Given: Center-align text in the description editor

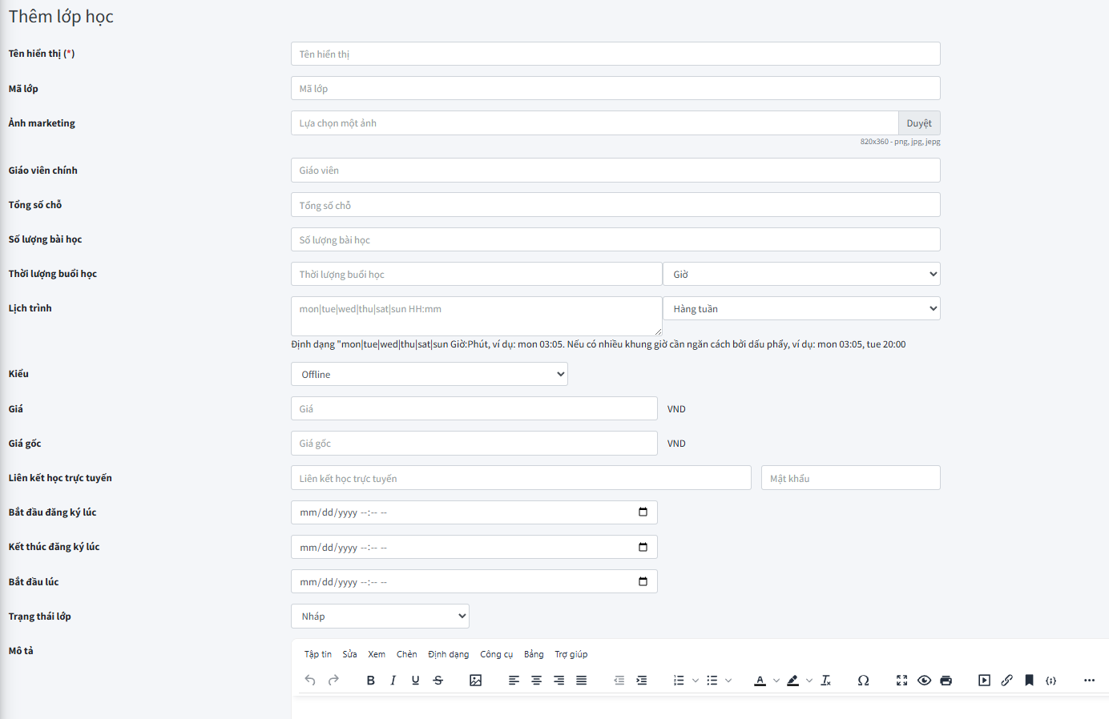Looking at the screenshot, I should (536, 681).
